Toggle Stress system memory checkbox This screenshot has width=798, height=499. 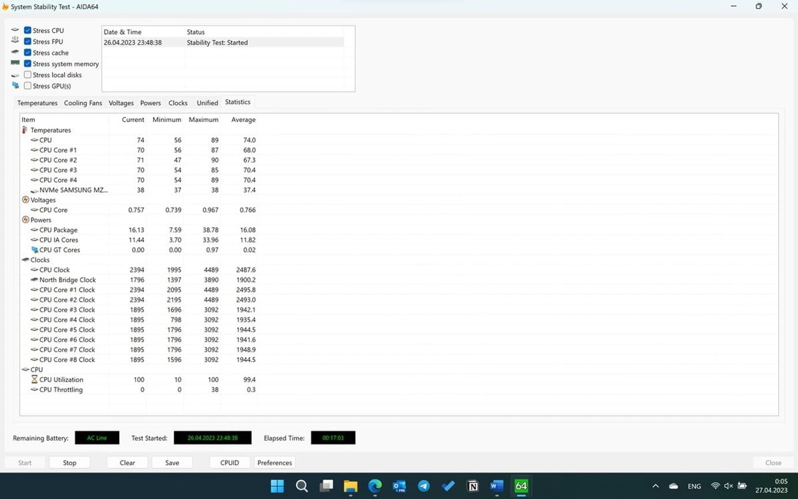tap(27, 64)
